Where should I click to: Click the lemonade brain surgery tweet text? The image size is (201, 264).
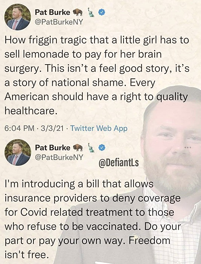(97, 75)
